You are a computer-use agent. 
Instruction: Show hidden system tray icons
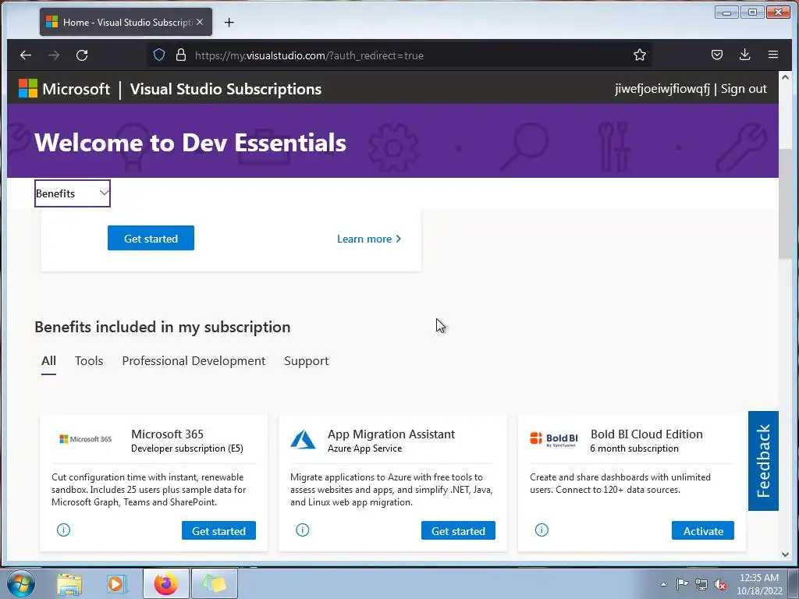coord(663,584)
